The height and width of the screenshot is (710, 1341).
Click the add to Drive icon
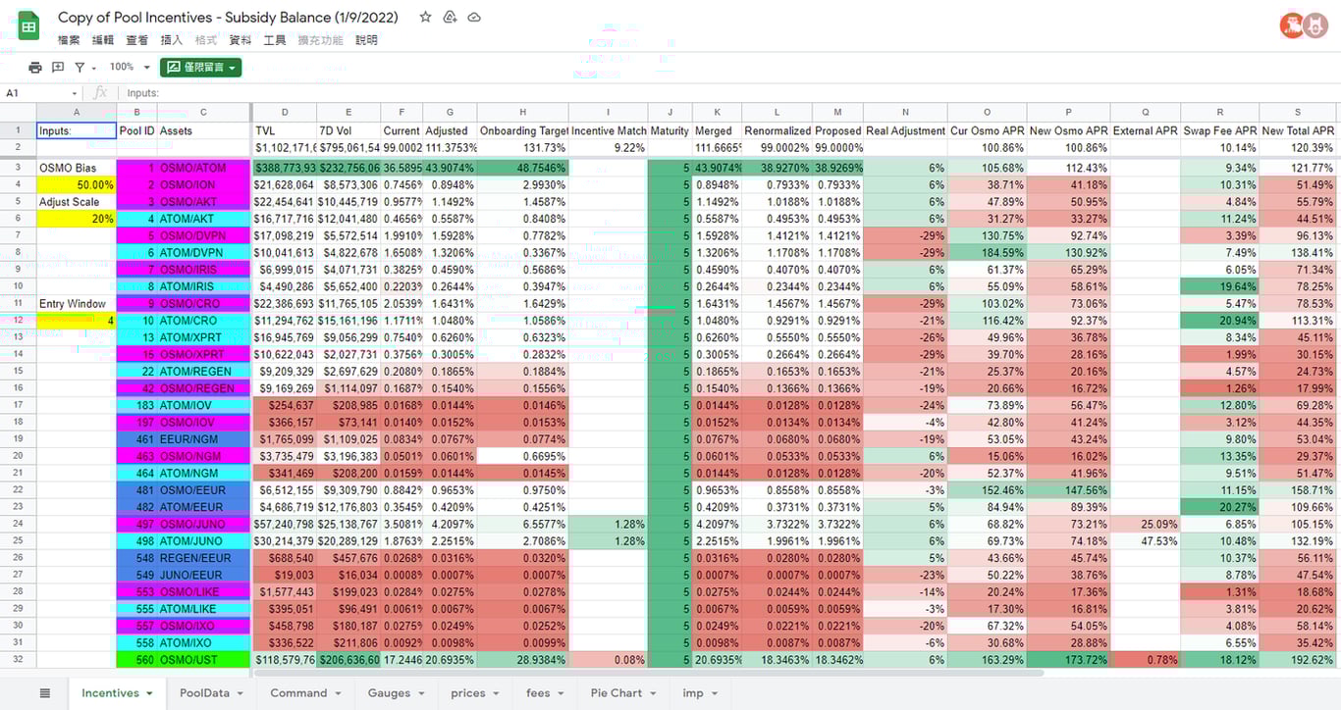pyautogui.click(x=450, y=17)
